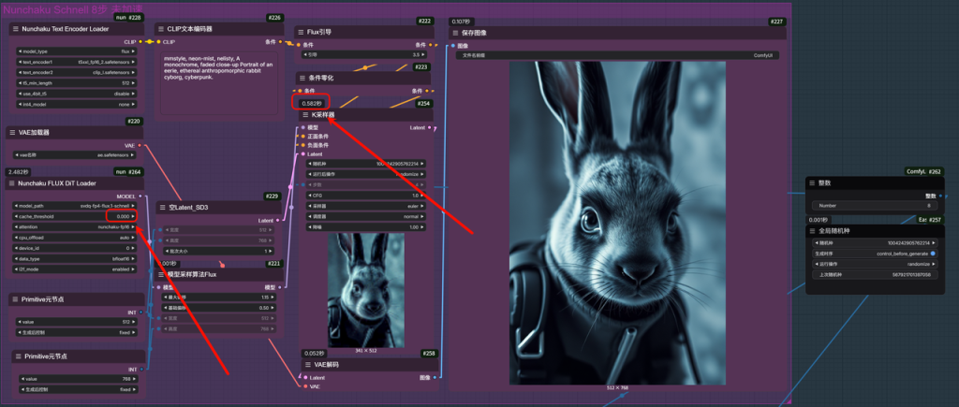Click the VAE加载器 node menu icon
Screen dimensions: 959x407
click(15, 133)
